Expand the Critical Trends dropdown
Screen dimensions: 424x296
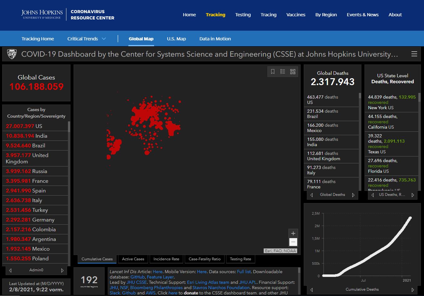(87, 39)
